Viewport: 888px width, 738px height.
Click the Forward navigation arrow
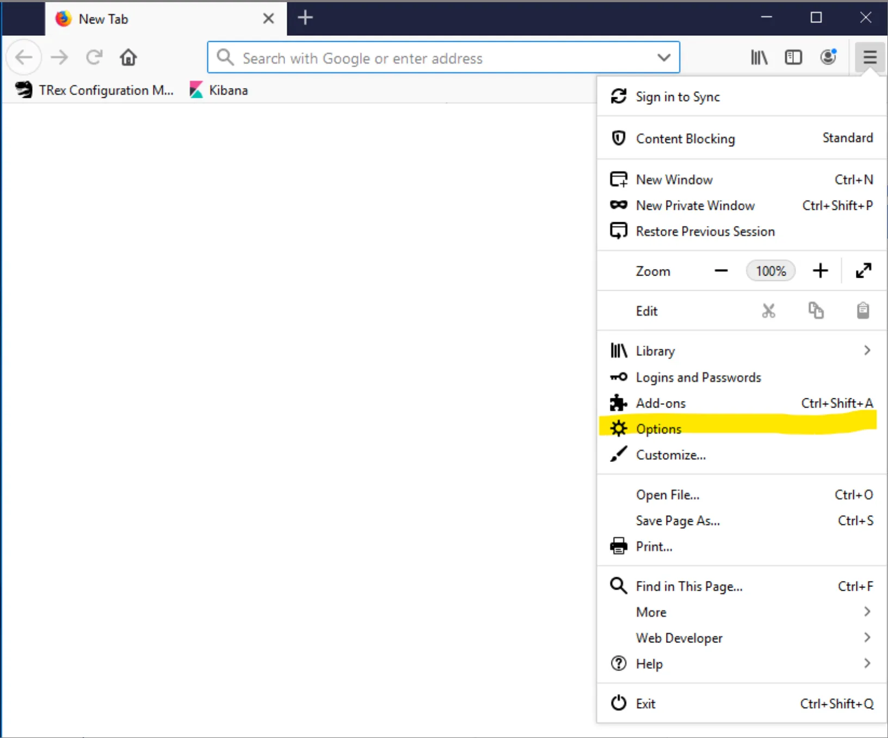[x=59, y=57]
